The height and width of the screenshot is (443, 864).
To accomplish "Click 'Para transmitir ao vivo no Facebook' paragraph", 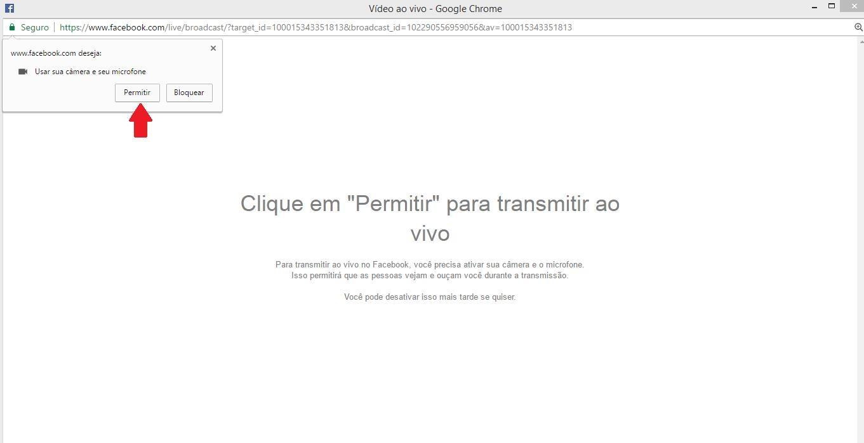I will pos(430,264).
